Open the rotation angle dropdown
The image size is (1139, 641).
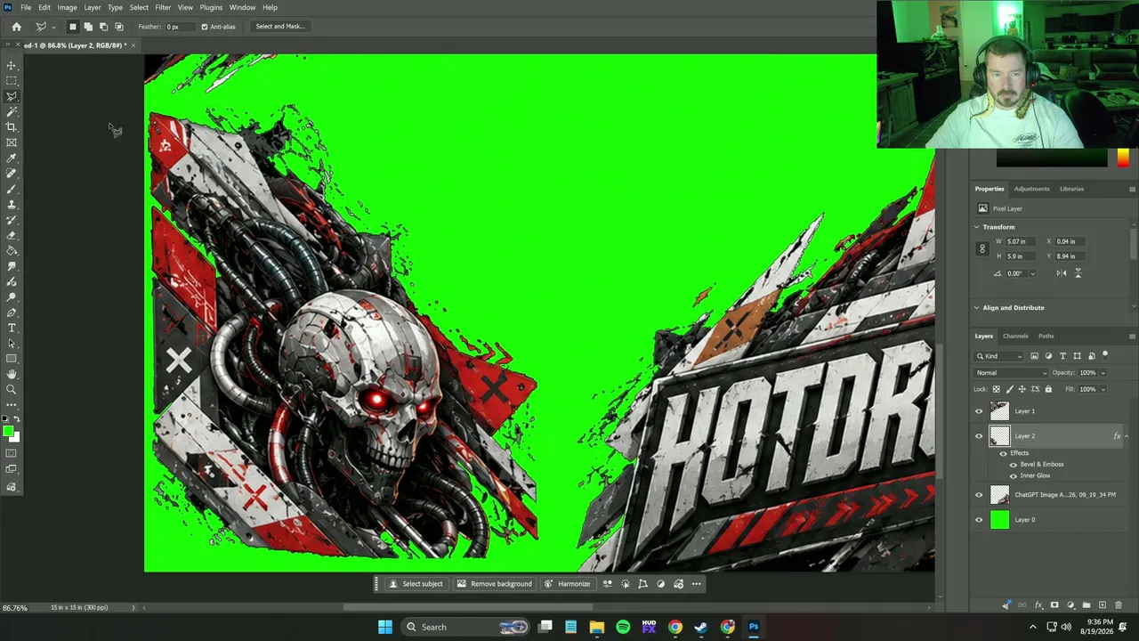click(x=1031, y=273)
